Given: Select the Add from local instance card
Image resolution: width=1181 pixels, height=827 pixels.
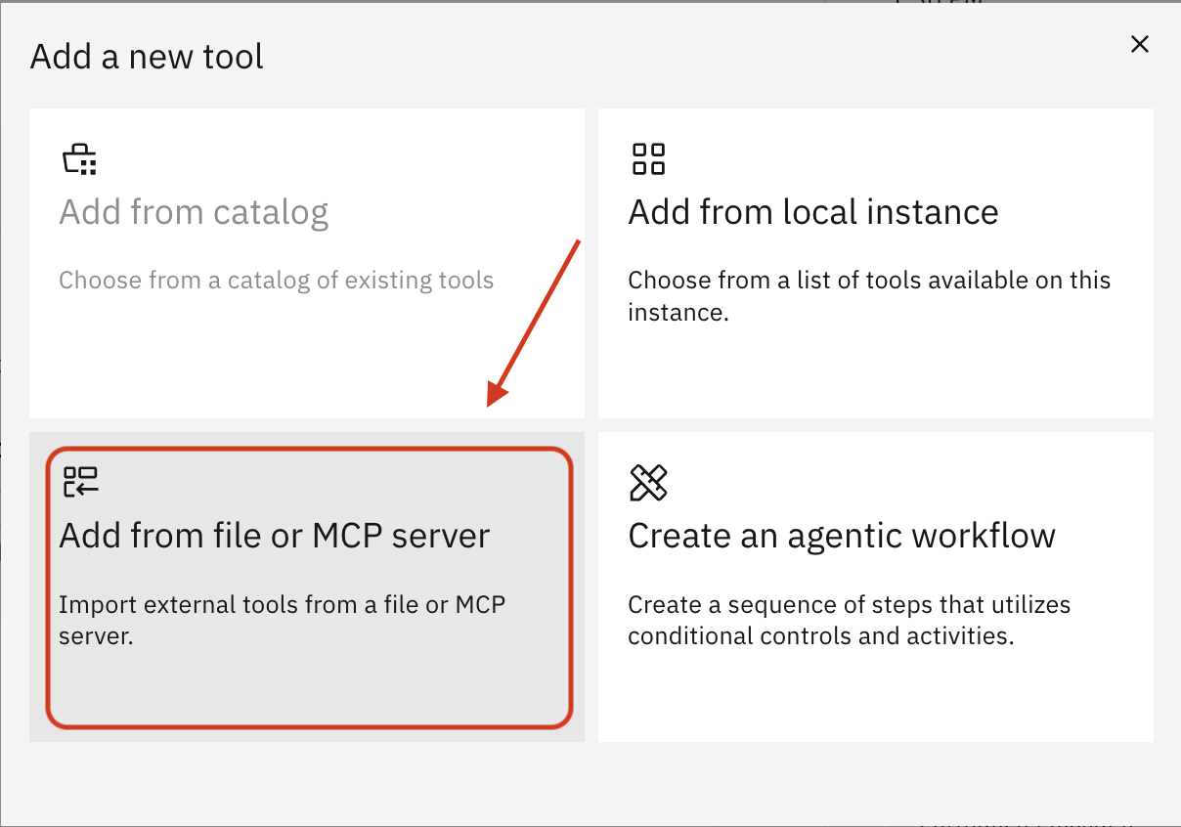Looking at the screenshot, I should pyautogui.click(x=875, y=264).
